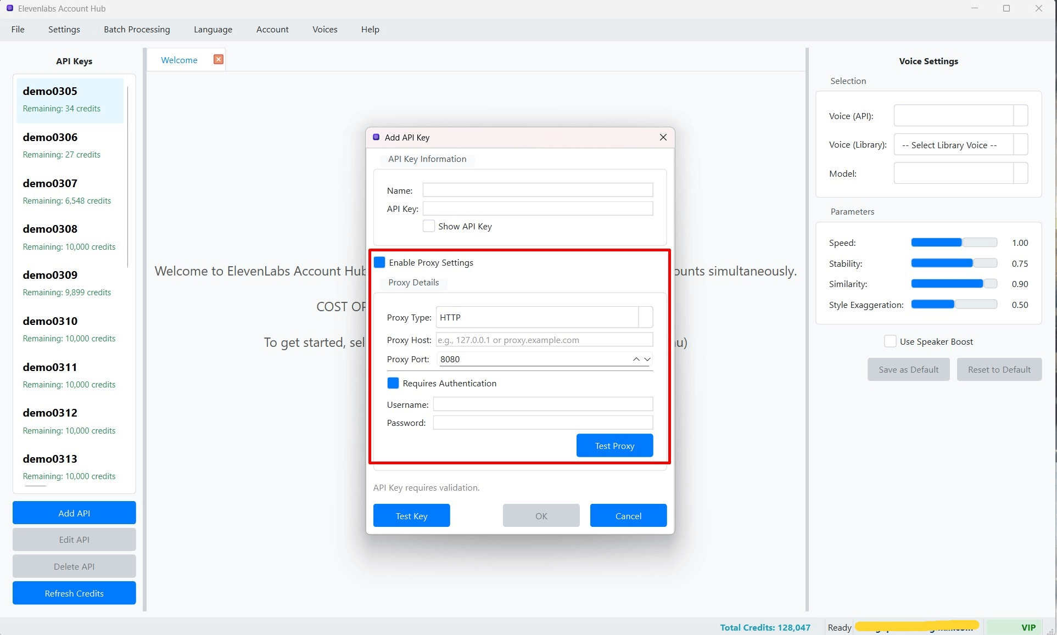Select the demo0310 API key

pos(70,329)
